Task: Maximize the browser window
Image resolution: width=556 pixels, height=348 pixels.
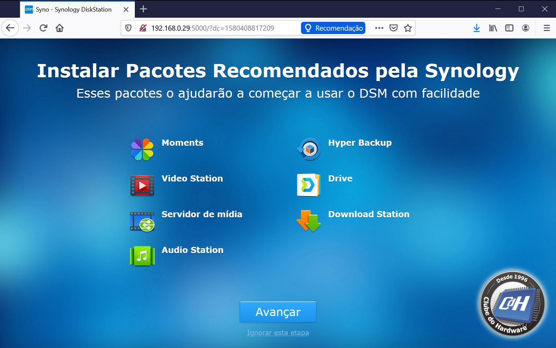Action: point(521,9)
